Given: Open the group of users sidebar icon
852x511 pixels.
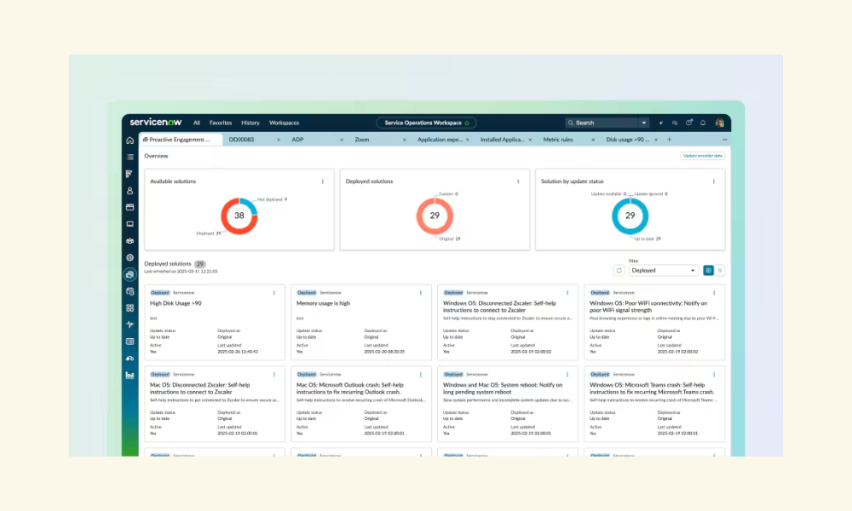Looking at the screenshot, I should click(130, 241).
